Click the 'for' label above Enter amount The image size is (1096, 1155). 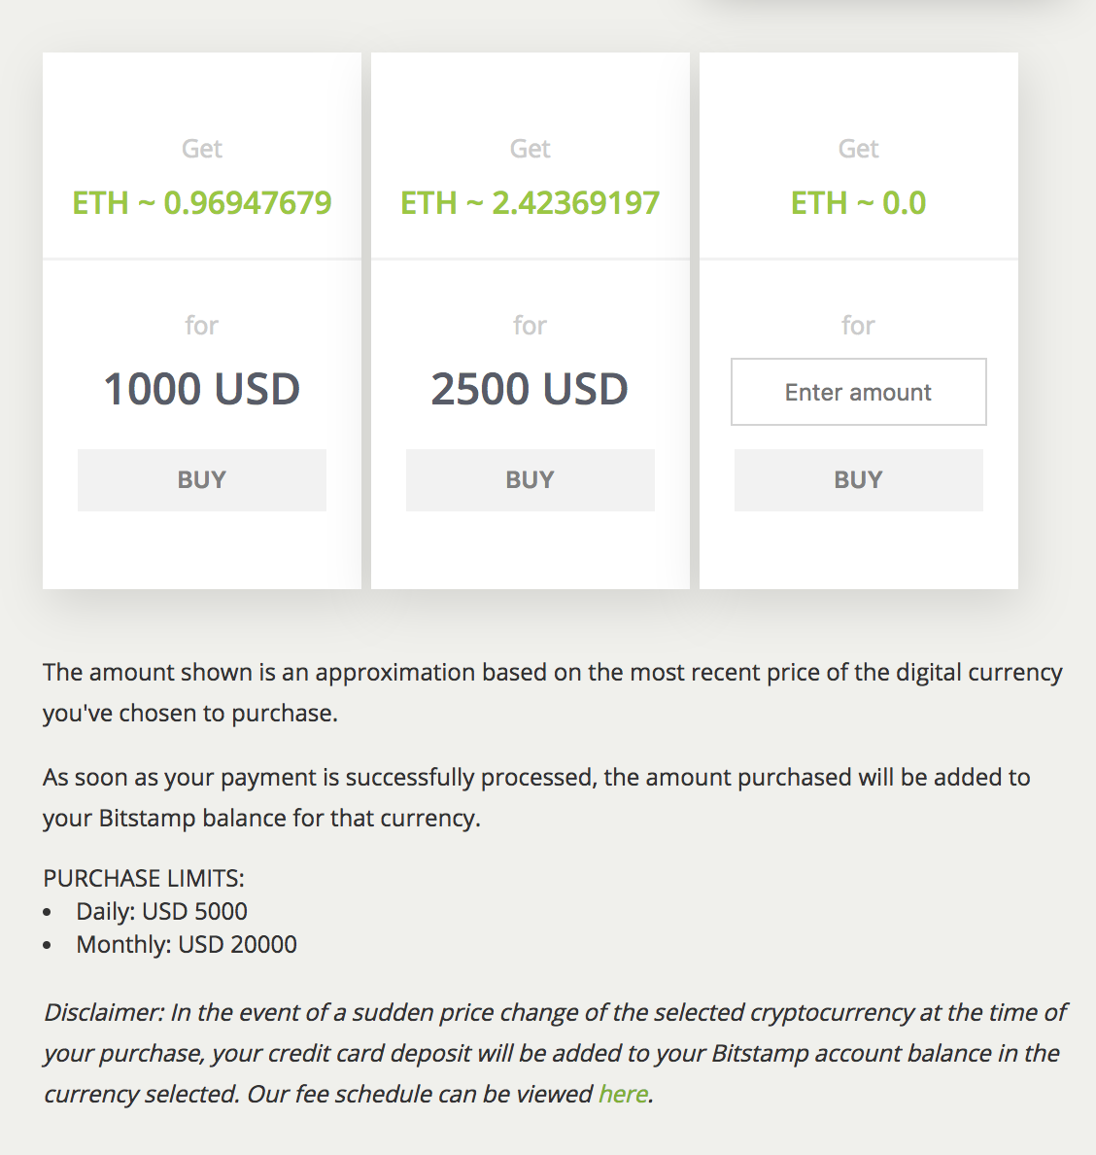point(858,325)
